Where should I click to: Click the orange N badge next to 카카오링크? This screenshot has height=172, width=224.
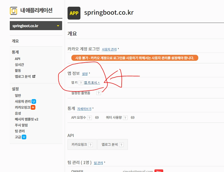[x=33, y=107]
